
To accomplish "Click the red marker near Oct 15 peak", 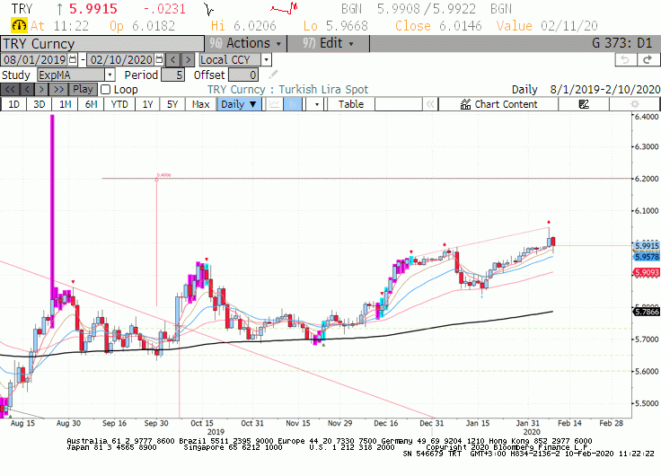I will tap(207, 260).
